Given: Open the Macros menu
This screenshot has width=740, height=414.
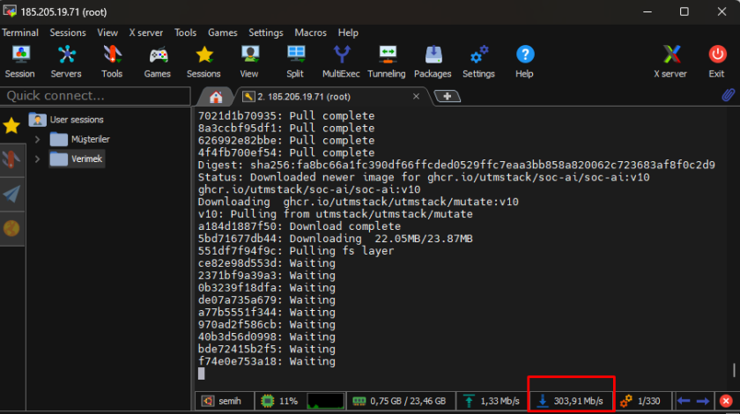Looking at the screenshot, I should coord(310,33).
